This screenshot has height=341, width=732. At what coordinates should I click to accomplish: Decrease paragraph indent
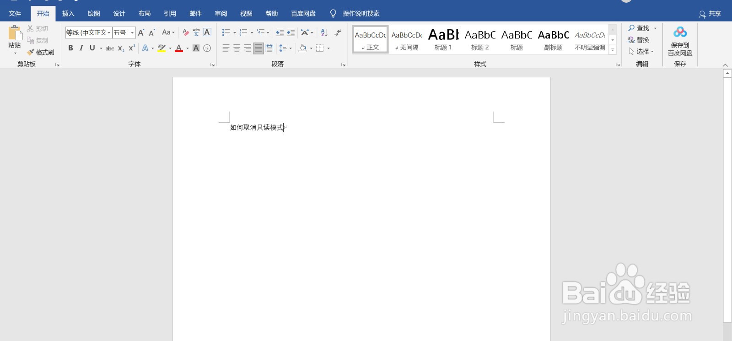(x=280, y=32)
